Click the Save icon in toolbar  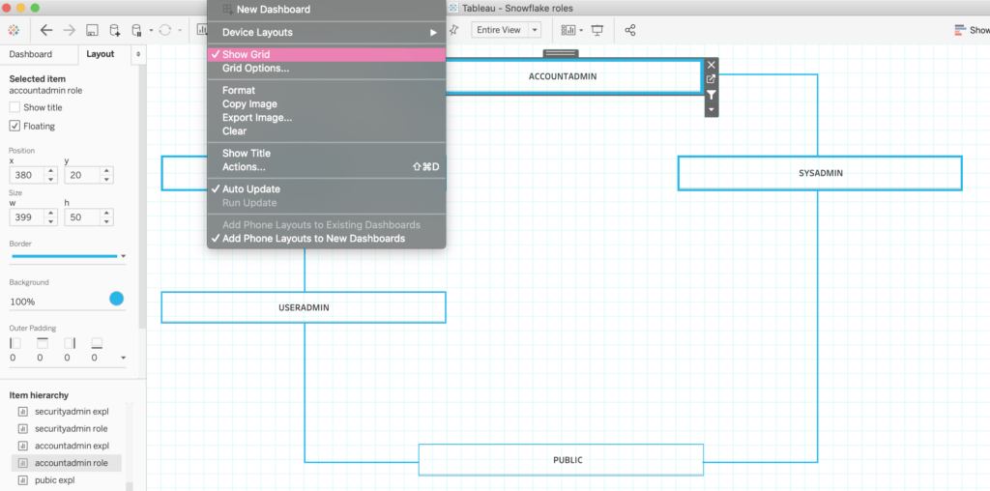(92, 30)
